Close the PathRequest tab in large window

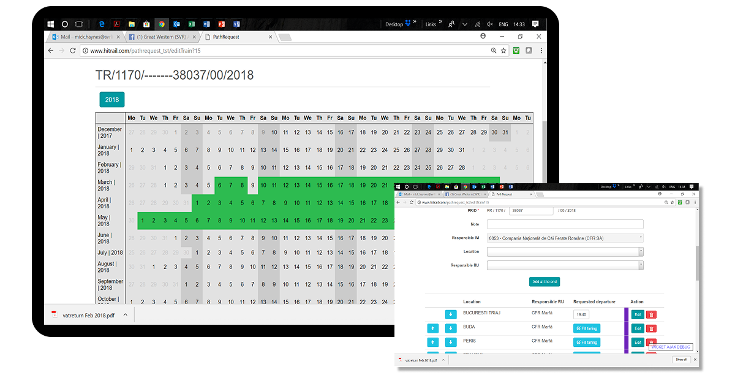point(269,37)
